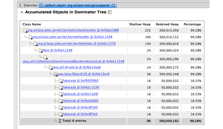Collapse the Accumulated Objects in Dominator Tree section
This screenshot has width=223, height=129.
click(22, 13)
